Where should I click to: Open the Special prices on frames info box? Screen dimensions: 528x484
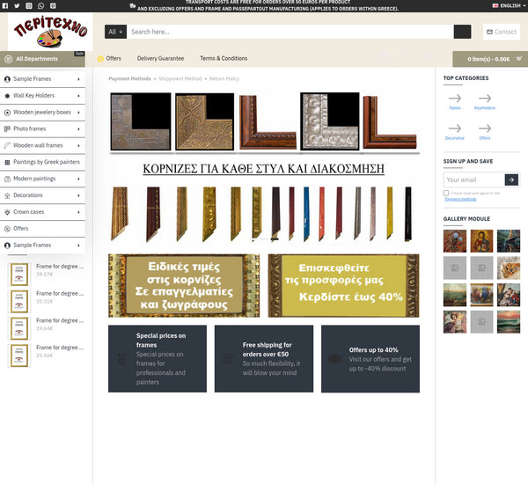[158, 359]
